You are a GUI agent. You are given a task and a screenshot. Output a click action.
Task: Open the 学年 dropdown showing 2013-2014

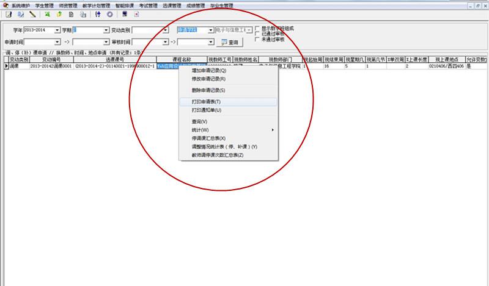coord(57,30)
